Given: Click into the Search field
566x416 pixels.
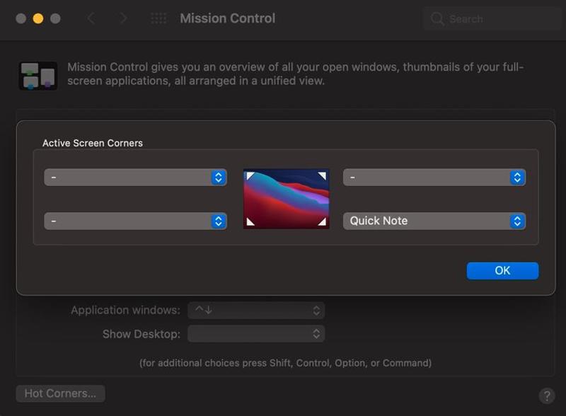Looking at the screenshot, I should coord(495,18).
